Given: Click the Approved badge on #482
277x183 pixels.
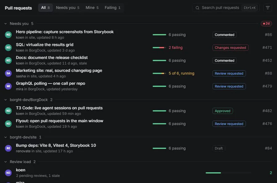Looking at the screenshot, I should point(223,111).
